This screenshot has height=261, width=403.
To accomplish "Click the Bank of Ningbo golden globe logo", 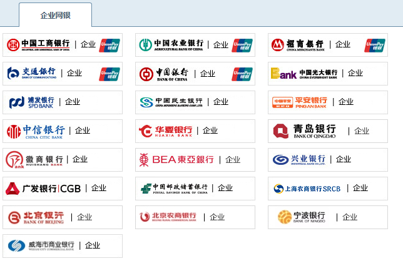I will click(285, 217).
